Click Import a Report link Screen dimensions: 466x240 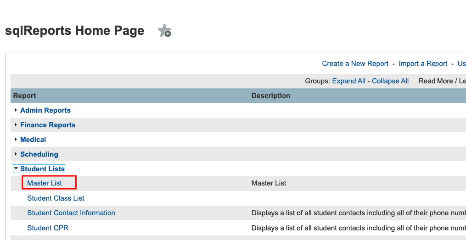[423, 64]
